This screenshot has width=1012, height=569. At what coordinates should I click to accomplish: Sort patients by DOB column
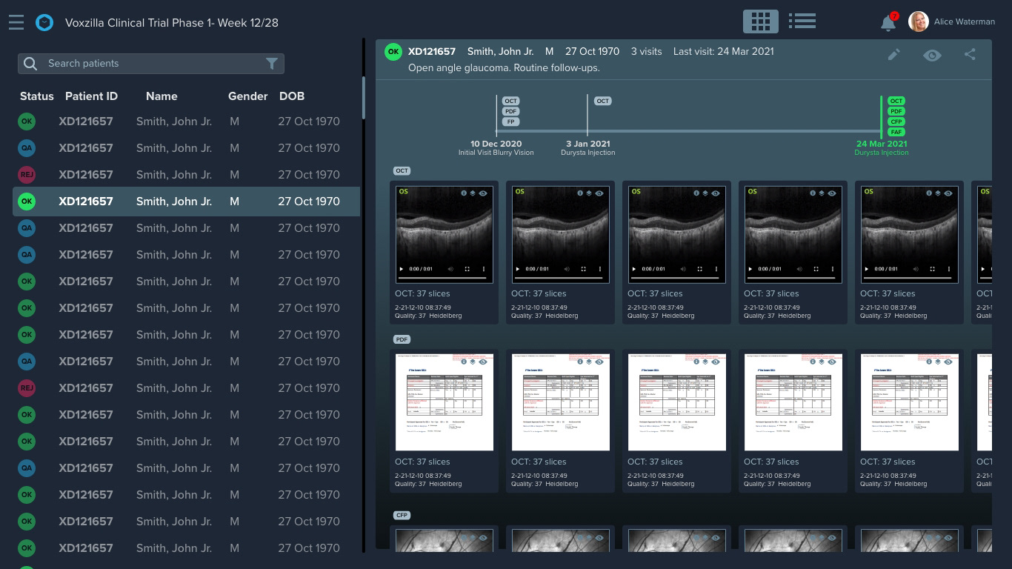292,96
